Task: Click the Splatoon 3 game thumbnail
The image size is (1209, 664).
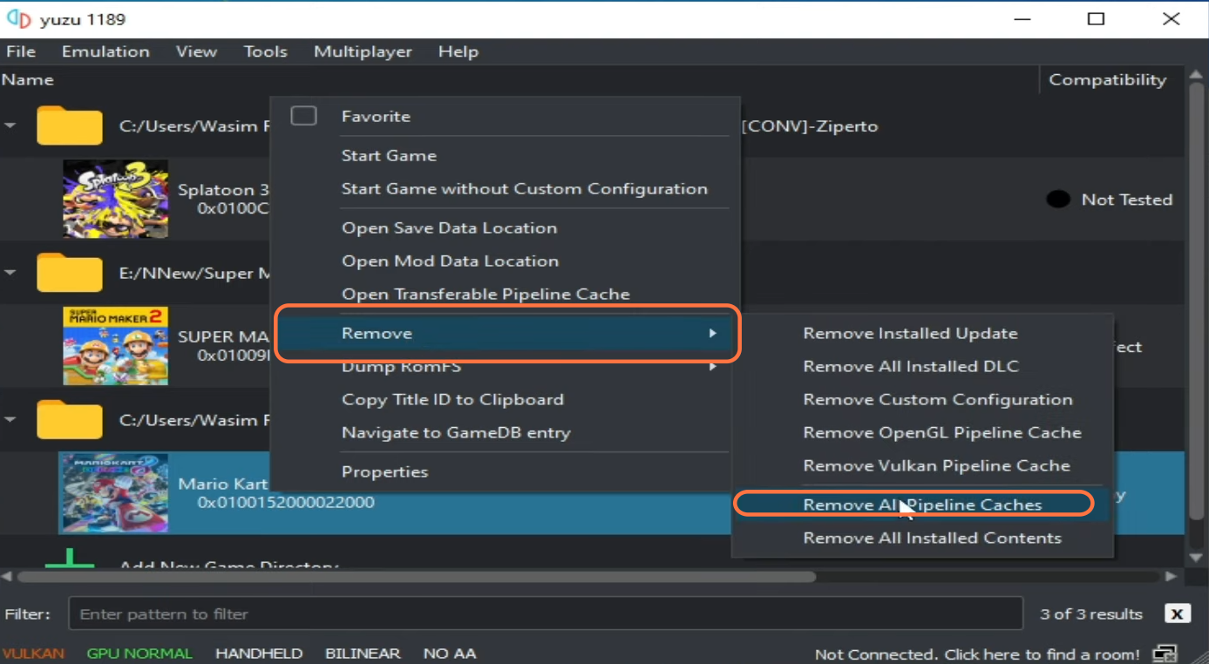Action: click(116, 199)
